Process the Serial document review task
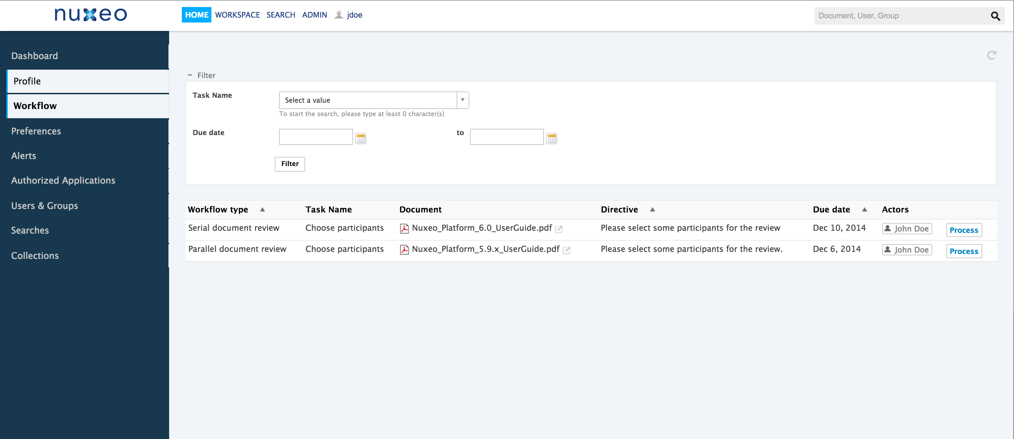Viewport: 1014px width, 439px height. coord(964,230)
